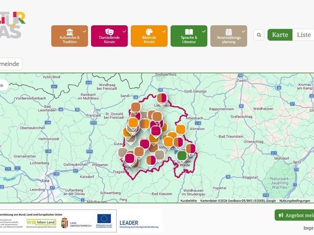Toggle the Bildende Künste category filter
Screen dimensions: 314x235
click(x=149, y=36)
